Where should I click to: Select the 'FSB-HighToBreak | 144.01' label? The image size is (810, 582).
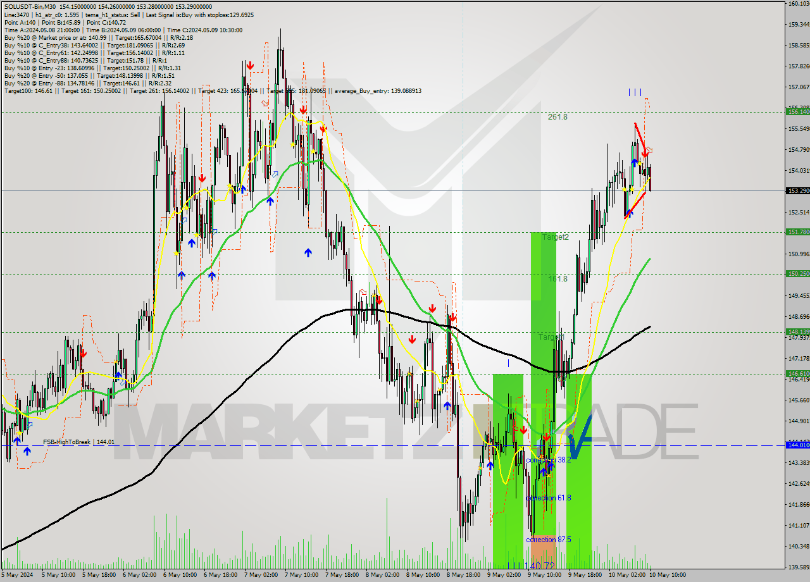(x=78, y=442)
